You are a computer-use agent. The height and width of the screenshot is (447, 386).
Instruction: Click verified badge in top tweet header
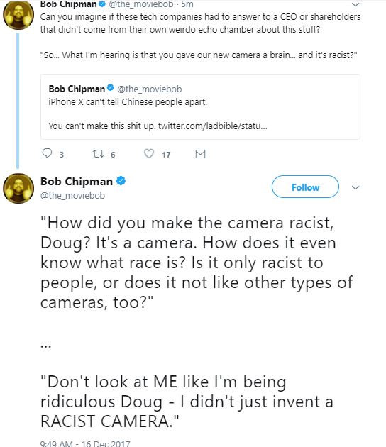[x=102, y=4]
